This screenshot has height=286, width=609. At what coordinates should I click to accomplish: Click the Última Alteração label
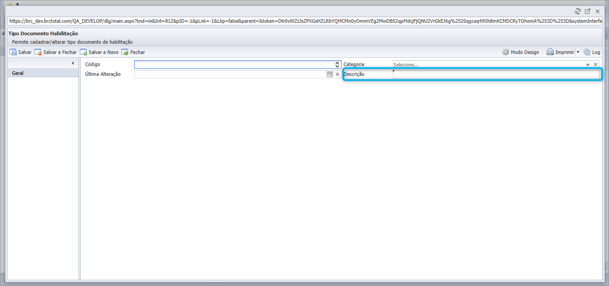pos(103,74)
